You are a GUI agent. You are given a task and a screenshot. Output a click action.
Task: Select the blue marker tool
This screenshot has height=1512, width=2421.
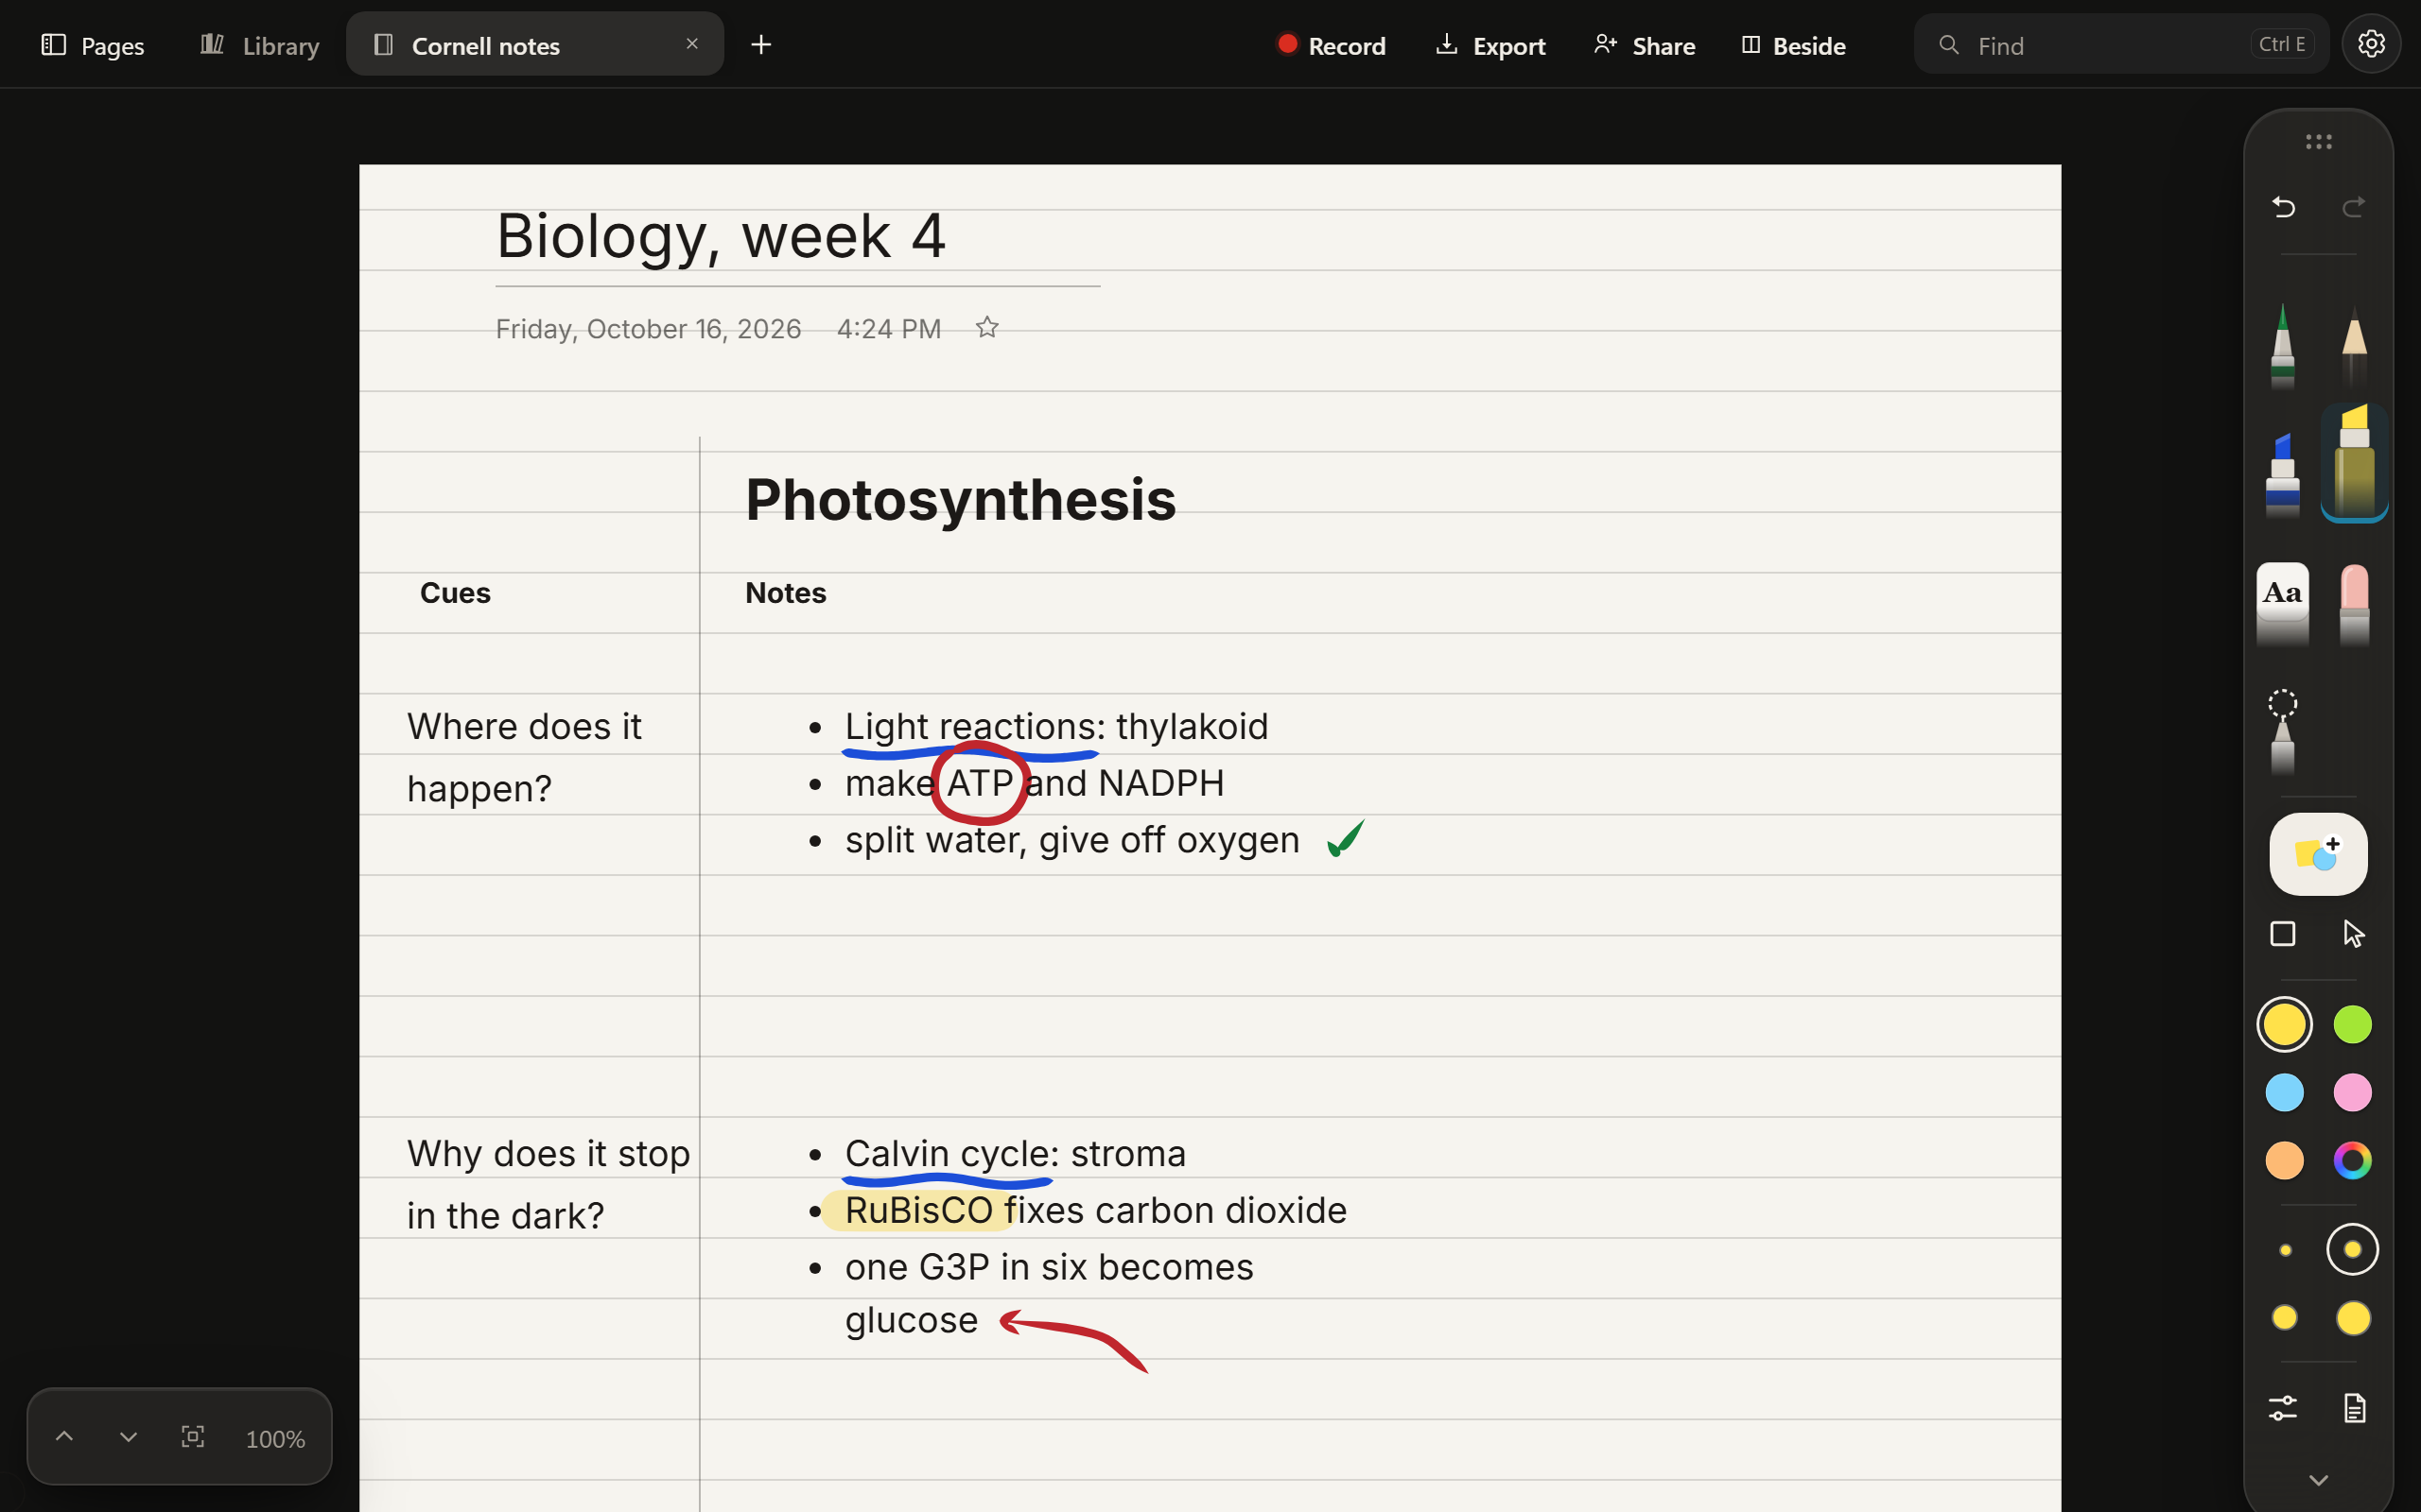(x=2283, y=474)
